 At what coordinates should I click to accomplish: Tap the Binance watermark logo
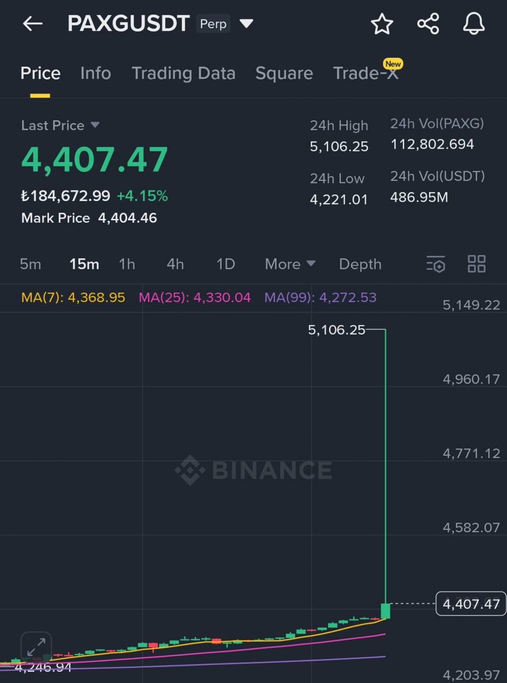(253, 470)
